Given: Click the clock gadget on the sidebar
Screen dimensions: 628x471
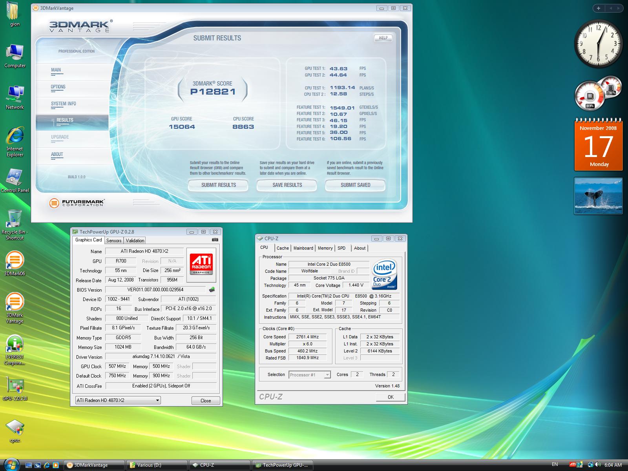Looking at the screenshot, I should click(x=599, y=44).
